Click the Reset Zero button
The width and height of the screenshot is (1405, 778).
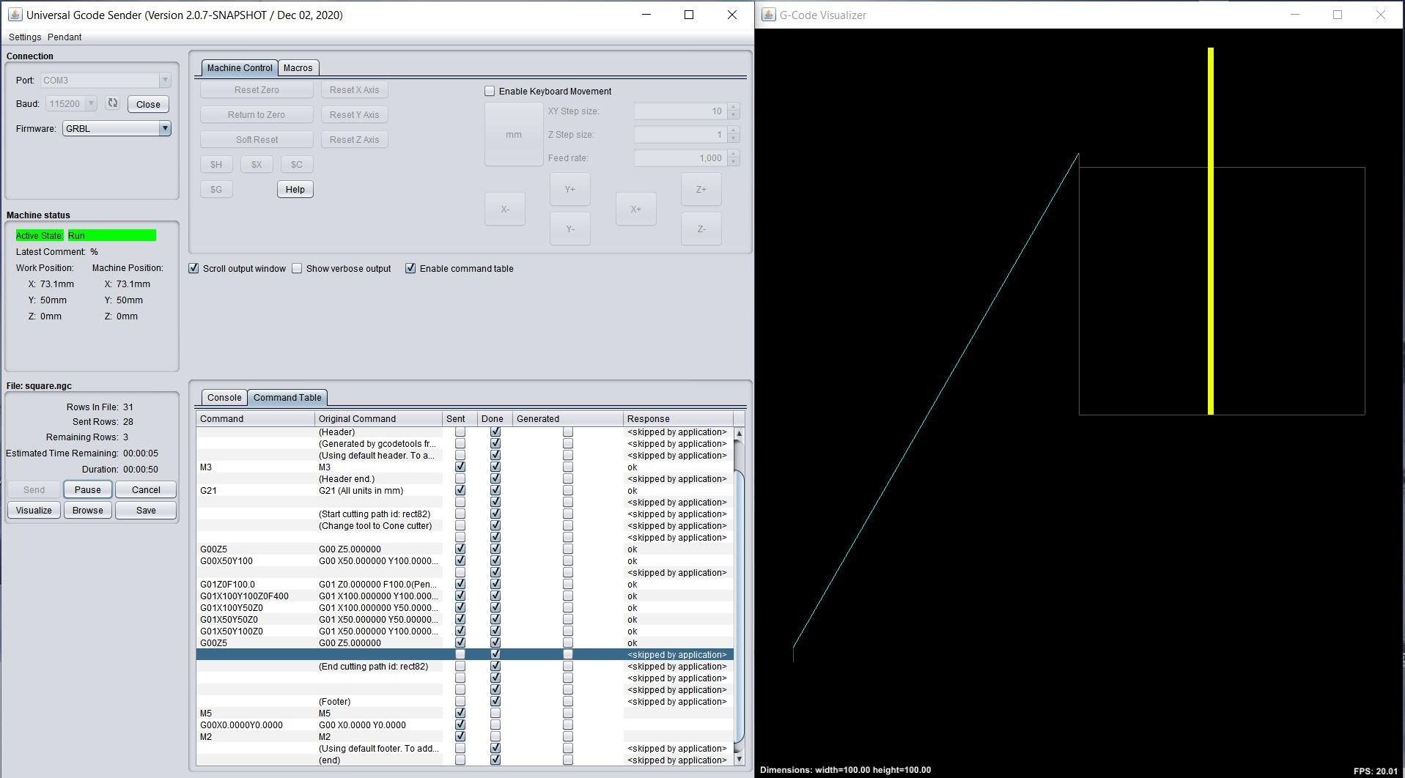[257, 89]
